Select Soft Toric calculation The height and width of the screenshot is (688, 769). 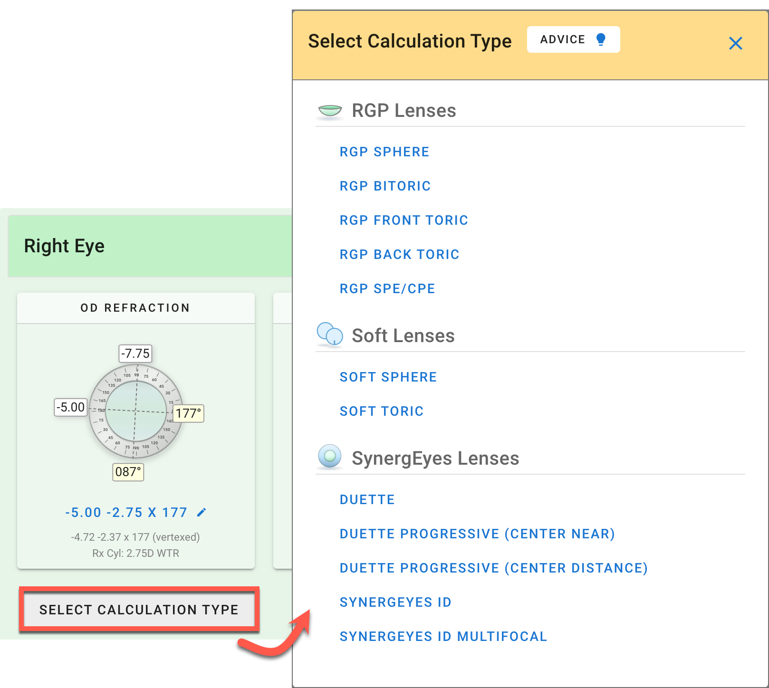click(x=381, y=411)
